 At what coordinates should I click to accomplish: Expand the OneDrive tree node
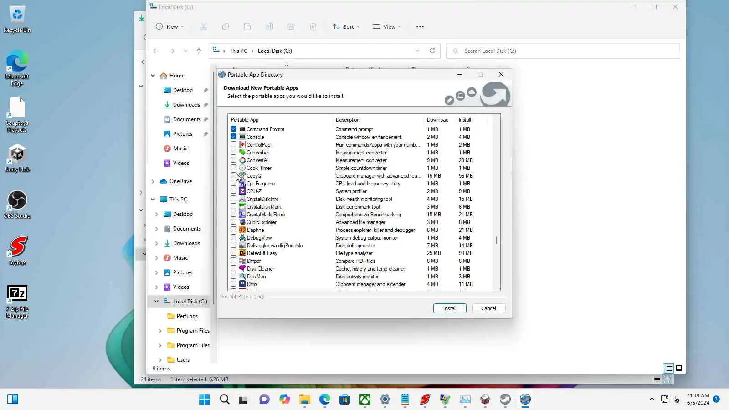coord(153,181)
